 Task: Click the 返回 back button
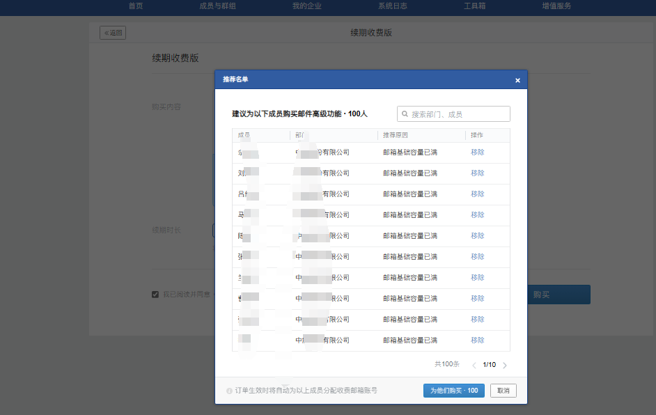(x=112, y=32)
